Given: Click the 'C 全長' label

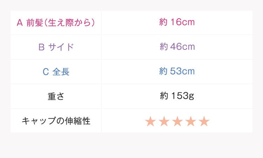Looking at the screenshot, I should click(x=56, y=72).
